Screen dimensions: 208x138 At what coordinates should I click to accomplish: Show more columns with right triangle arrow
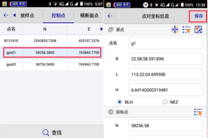pos(102,29)
